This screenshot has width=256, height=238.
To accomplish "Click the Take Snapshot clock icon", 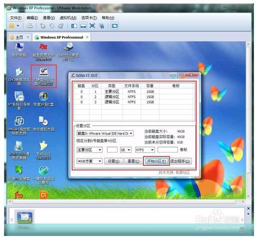I will (42, 26).
